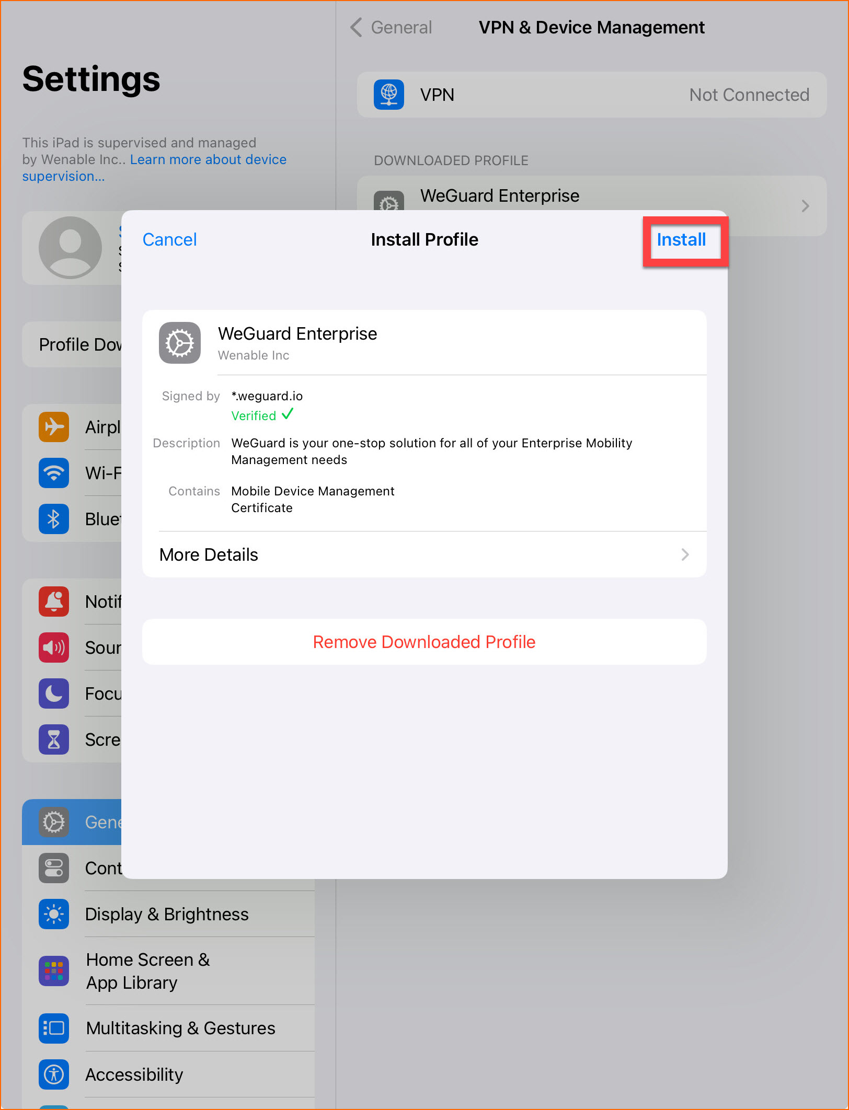
Task: Click the VPN globe icon
Action: (389, 95)
